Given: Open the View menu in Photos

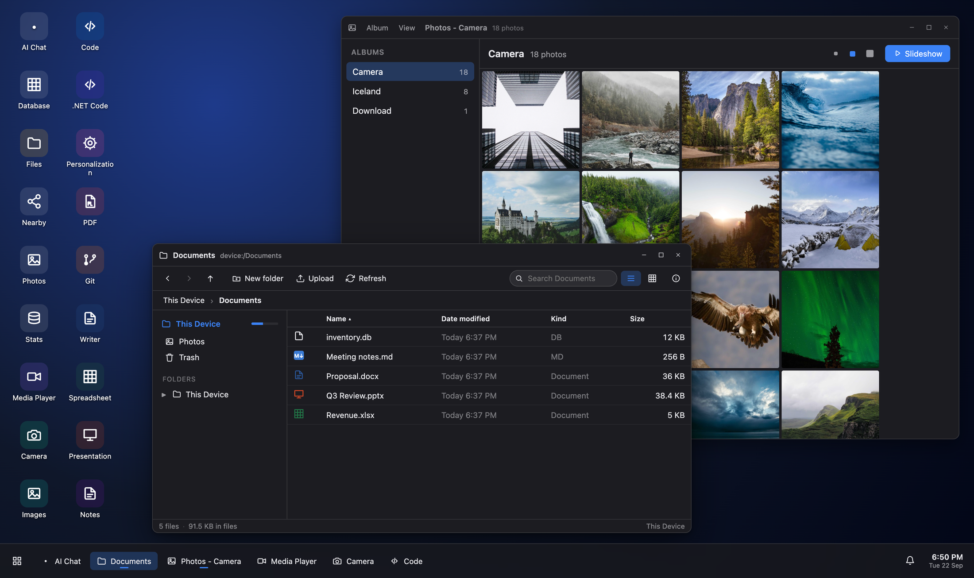Looking at the screenshot, I should (406, 27).
